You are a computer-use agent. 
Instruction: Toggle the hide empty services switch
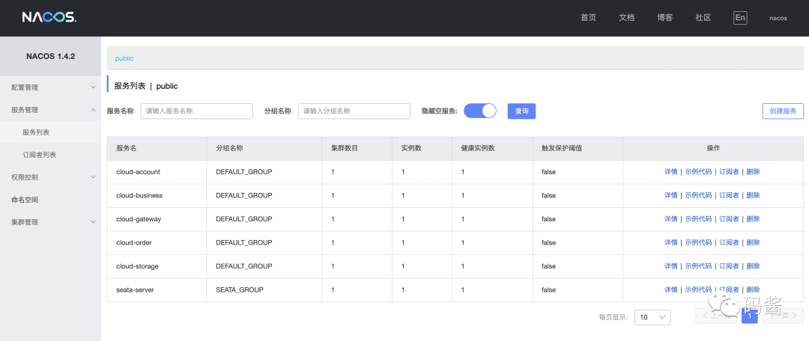click(480, 111)
